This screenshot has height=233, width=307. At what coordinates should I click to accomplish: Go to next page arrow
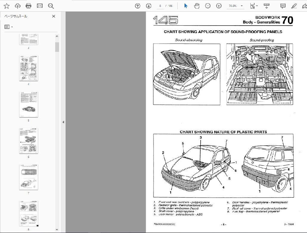[x=149, y=6]
